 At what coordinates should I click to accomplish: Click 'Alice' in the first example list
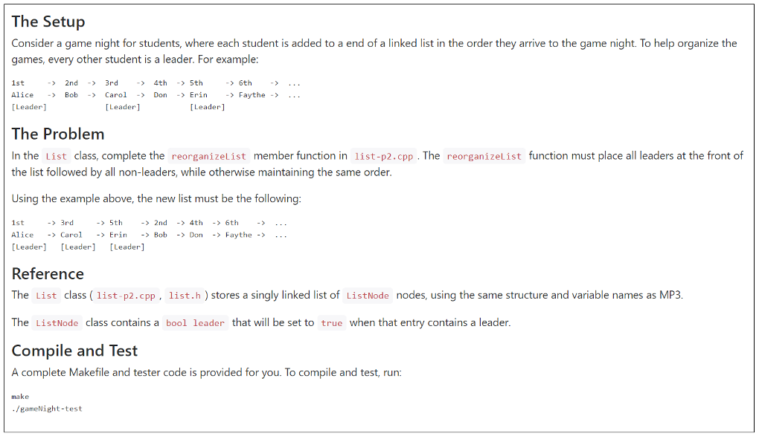click(22, 95)
